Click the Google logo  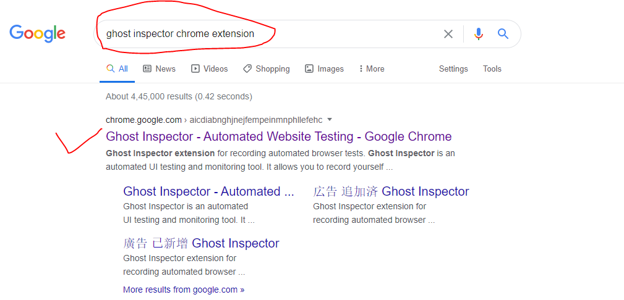pyautogui.click(x=37, y=34)
